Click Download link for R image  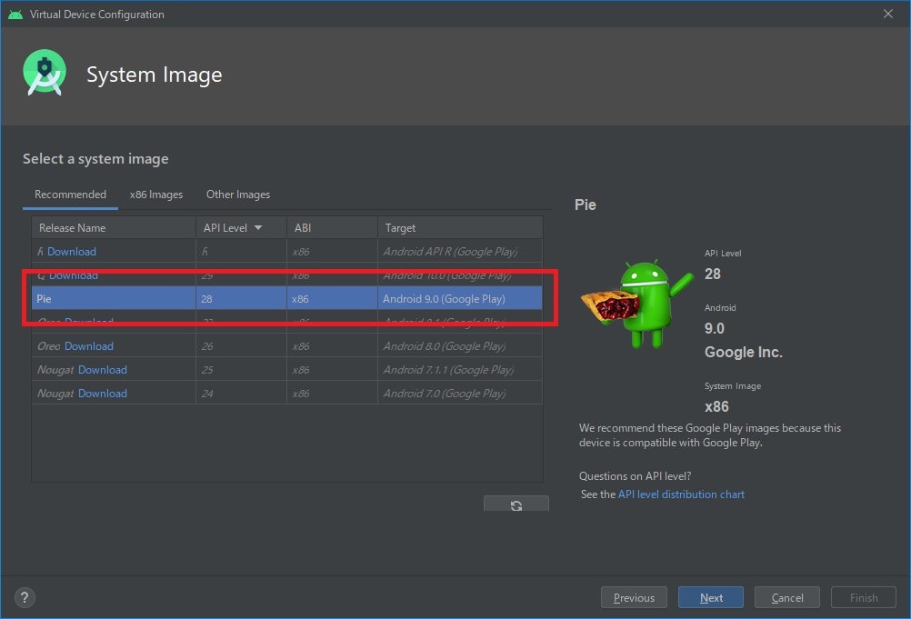pos(72,252)
